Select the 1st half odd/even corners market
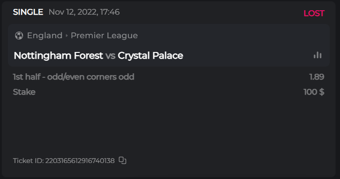 [x=74, y=77]
